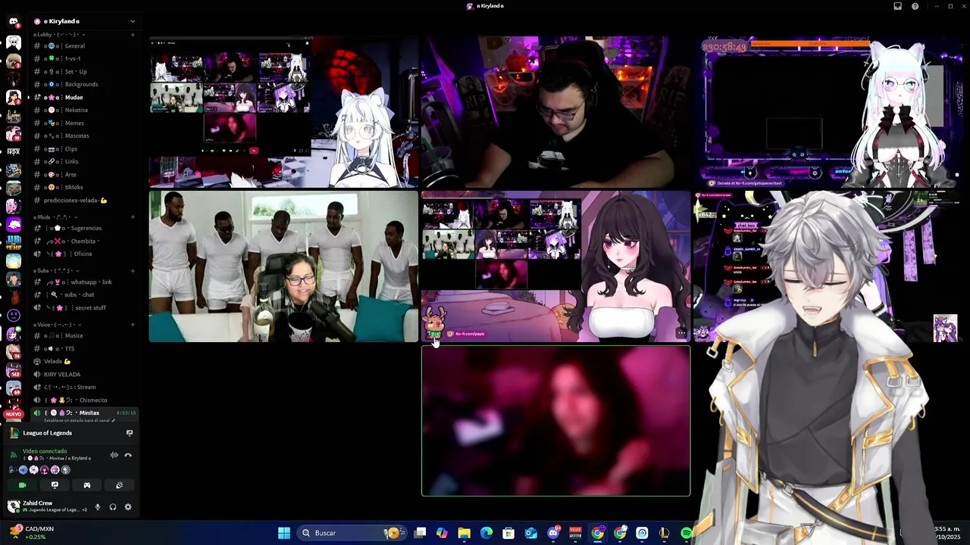Deafen audio with headphones icon
970x545 pixels.
coord(112,507)
